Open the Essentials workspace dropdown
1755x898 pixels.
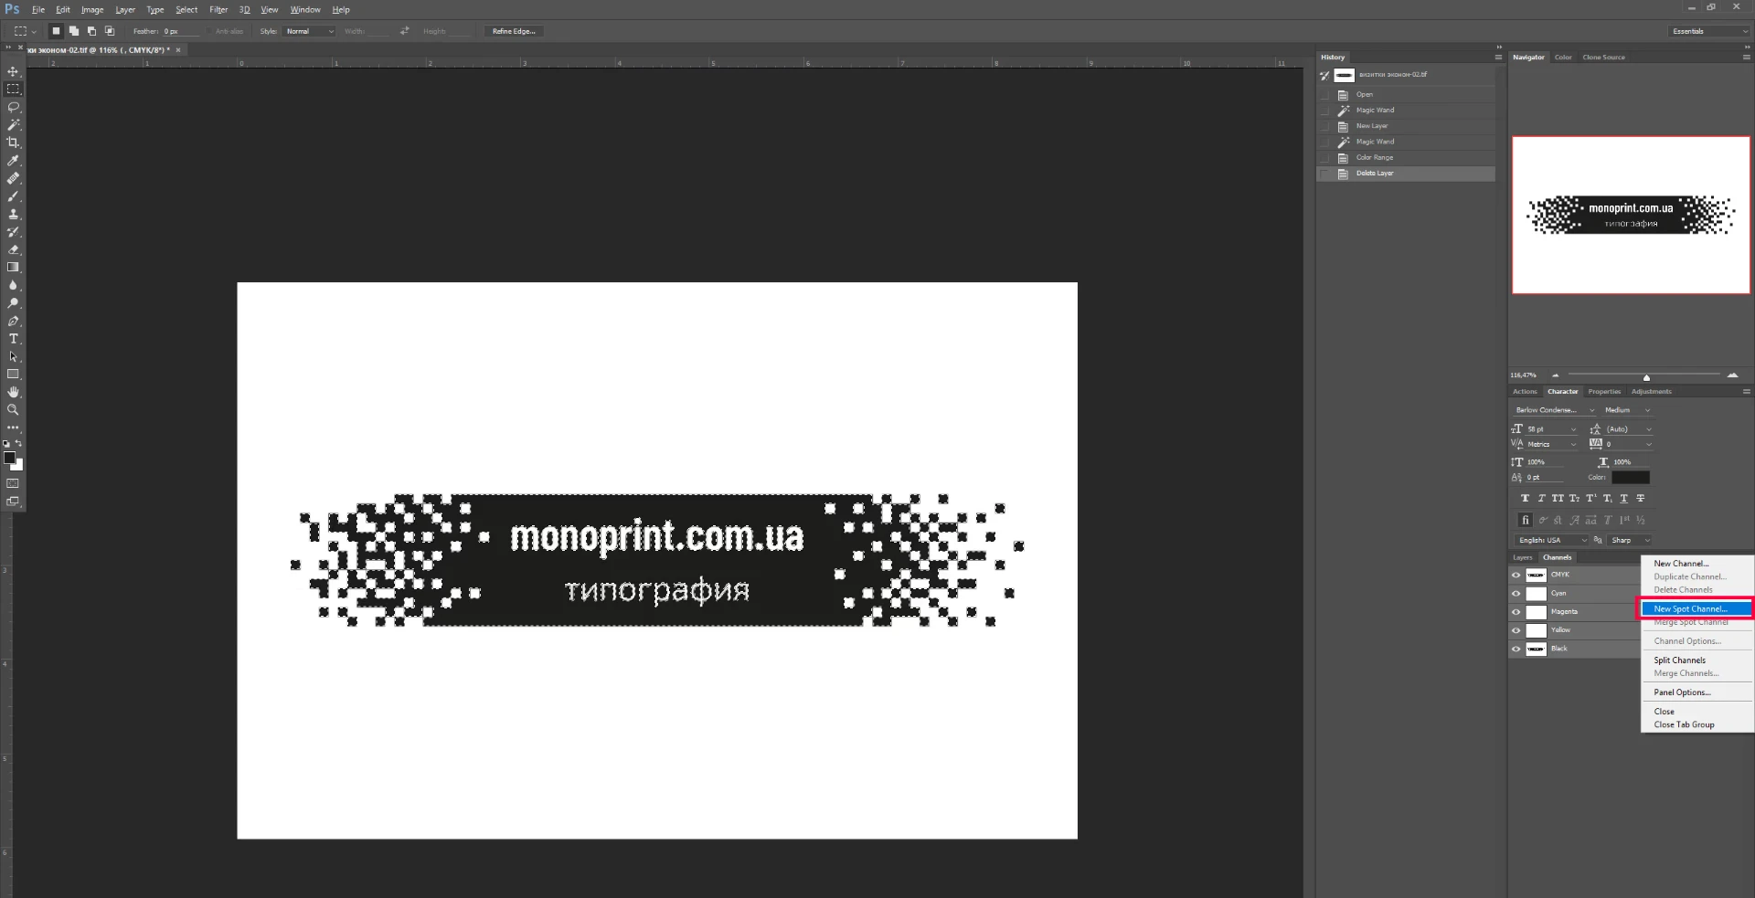coord(1707,31)
